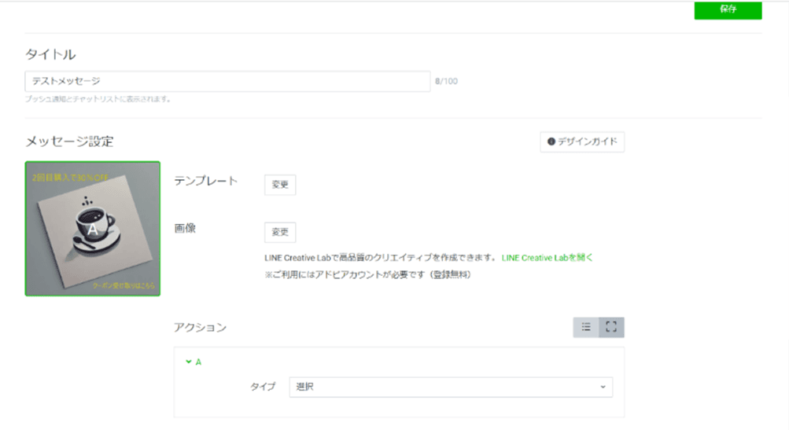Viewport: 789px width, 430px height.
Task: Select the coffee cup rich message thumbnail
Action: (x=93, y=229)
